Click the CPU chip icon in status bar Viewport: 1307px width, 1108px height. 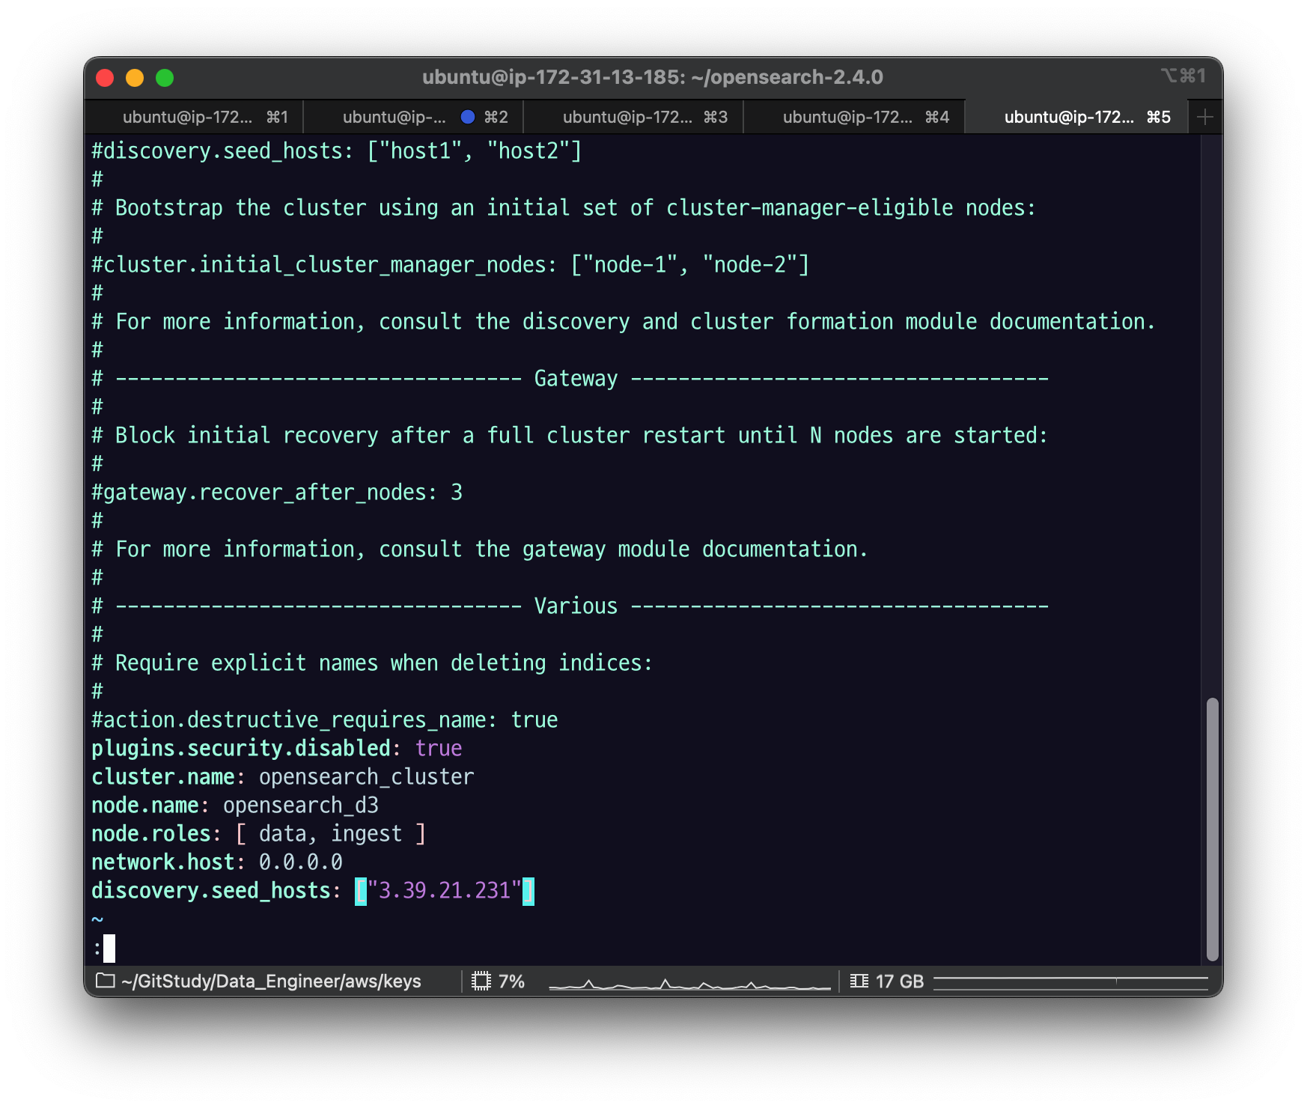[x=481, y=981]
